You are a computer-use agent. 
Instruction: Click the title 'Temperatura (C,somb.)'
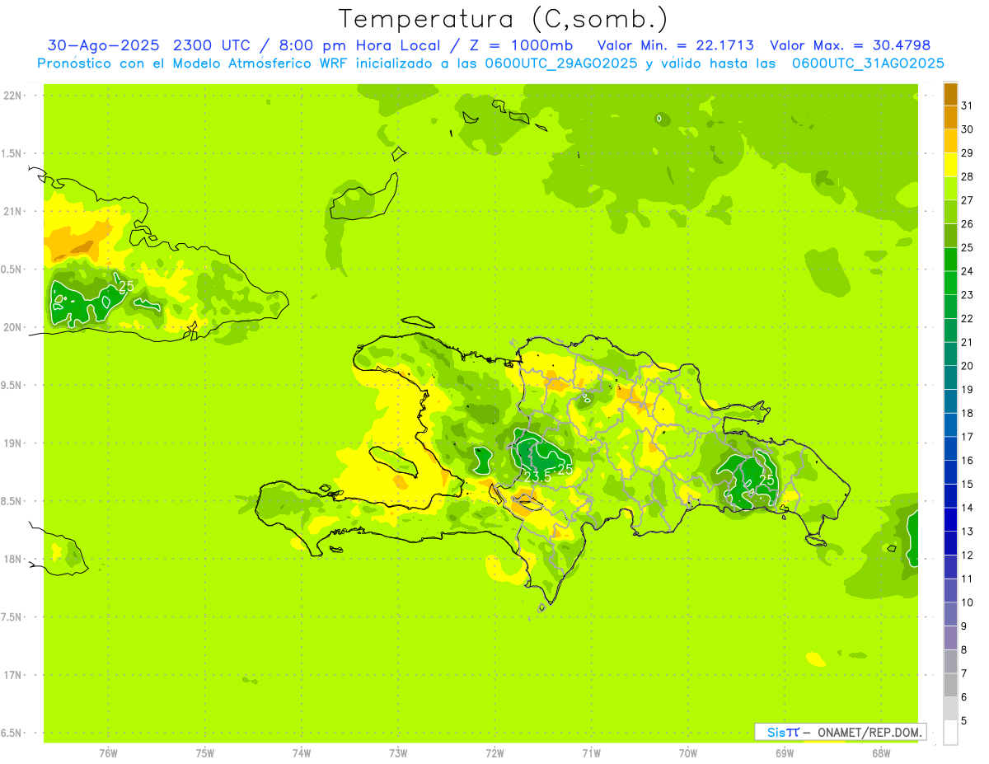pos(504,19)
